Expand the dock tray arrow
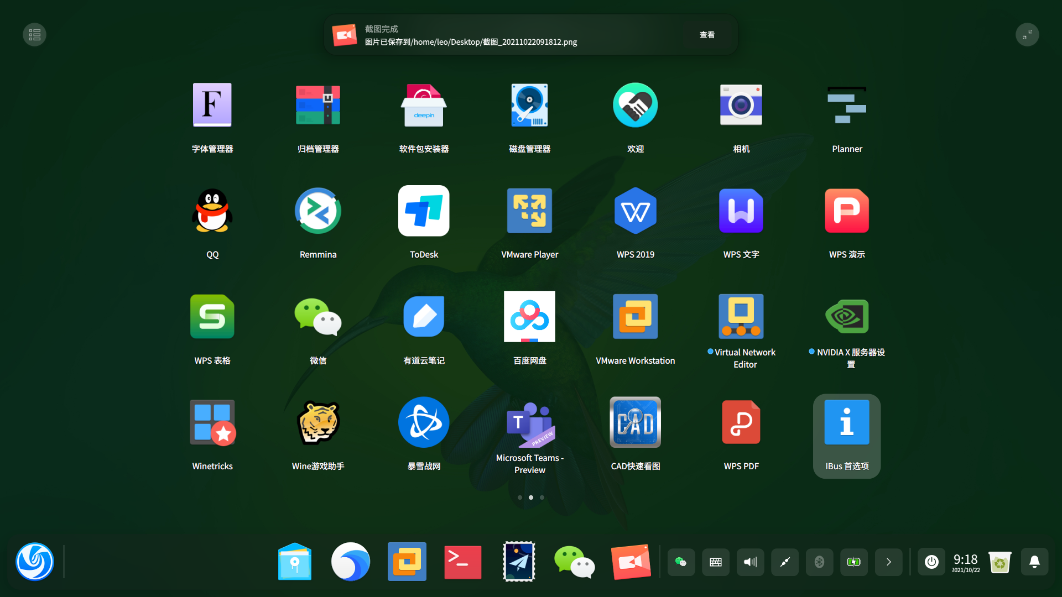 pos(889,562)
